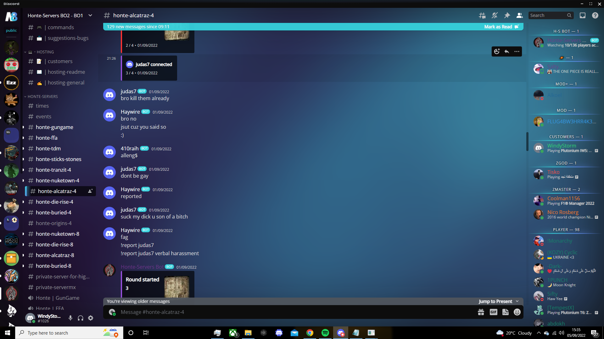The width and height of the screenshot is (604, 339).
Task: Open the honte-tdm channel
Action: point(60,148)
